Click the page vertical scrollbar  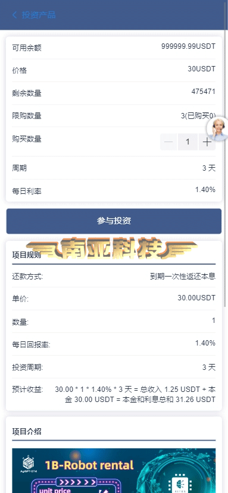pos(226,154)
